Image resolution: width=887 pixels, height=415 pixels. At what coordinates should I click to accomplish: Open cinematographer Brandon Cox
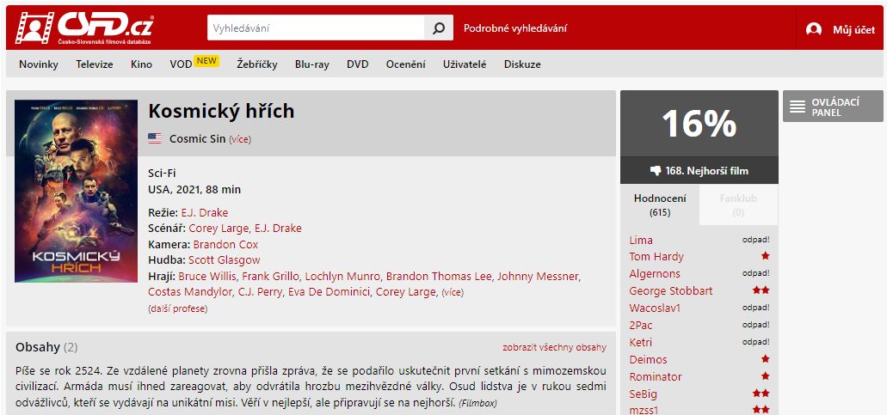pyautogui.click(x=225, y=244)
